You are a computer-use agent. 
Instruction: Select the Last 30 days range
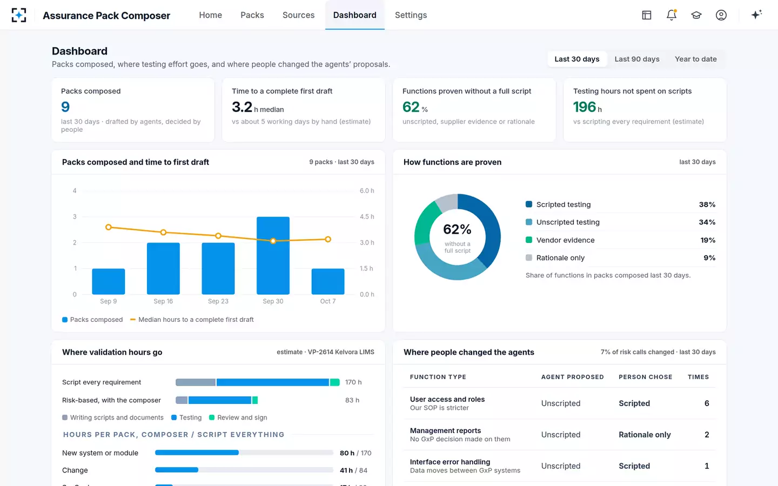pos(577,59)
